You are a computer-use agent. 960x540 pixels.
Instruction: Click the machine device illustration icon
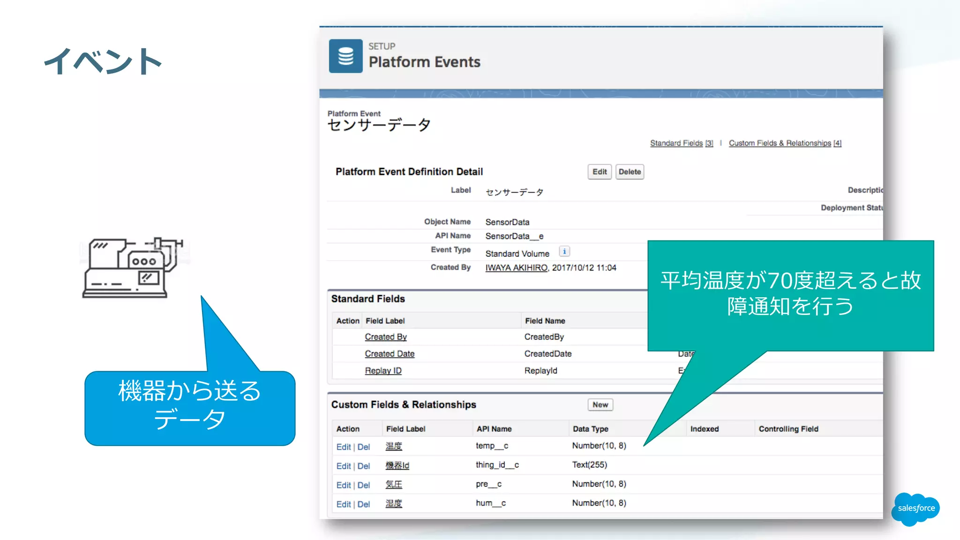(133, 268)
